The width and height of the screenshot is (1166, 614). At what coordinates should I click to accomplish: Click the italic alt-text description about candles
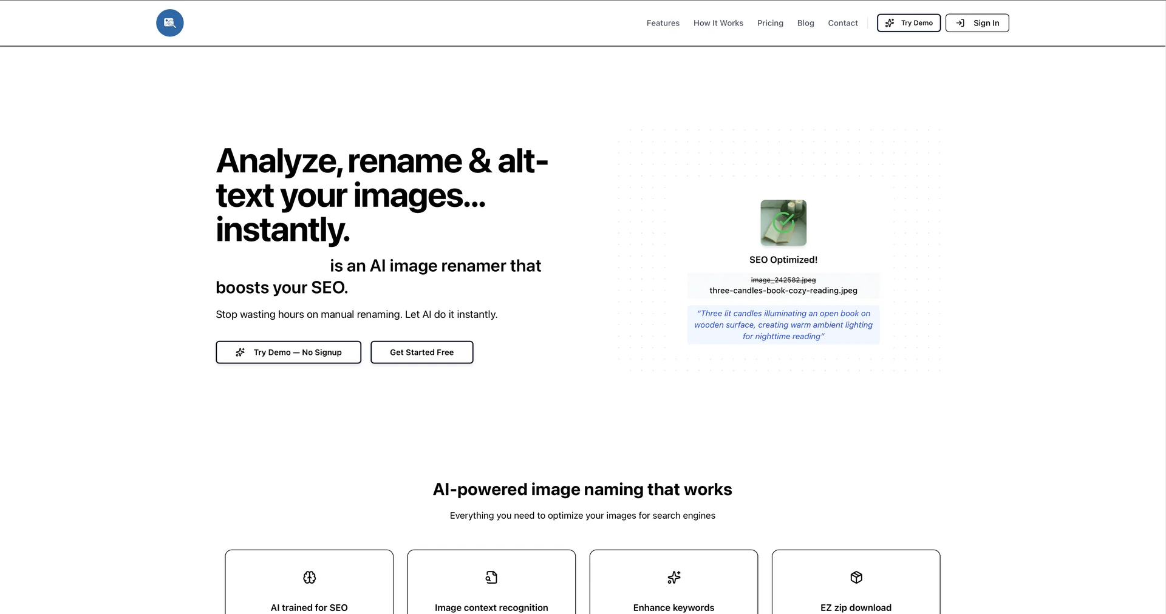783,325
